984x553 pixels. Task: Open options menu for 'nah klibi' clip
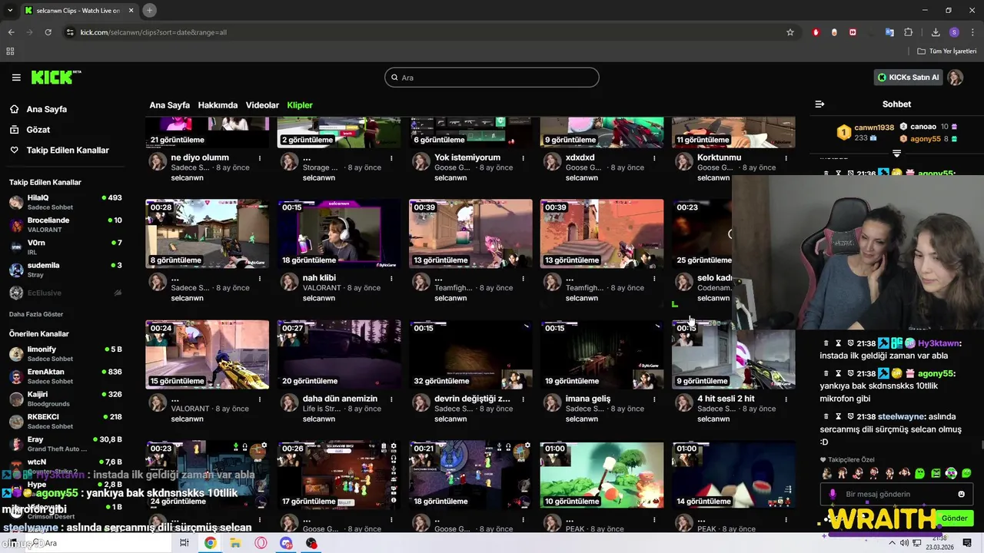391,278
